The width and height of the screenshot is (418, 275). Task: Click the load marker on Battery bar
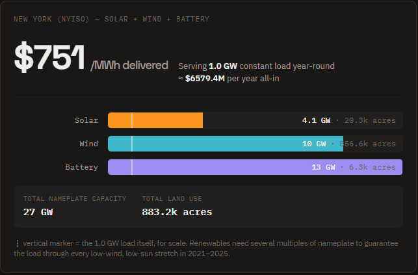pos(132,167)
